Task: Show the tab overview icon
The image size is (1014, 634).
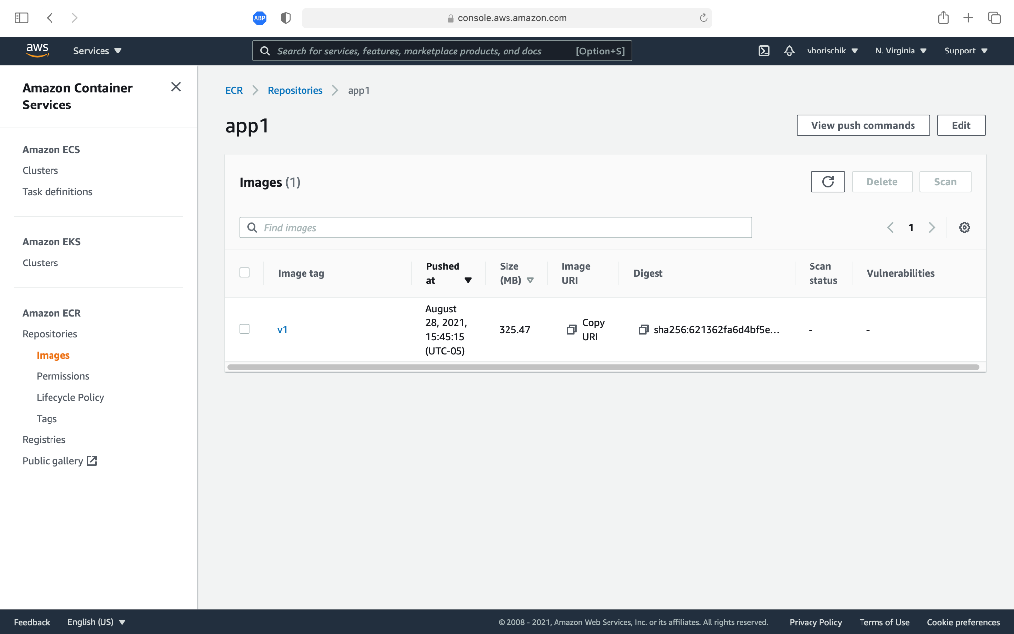Action: 994,18
